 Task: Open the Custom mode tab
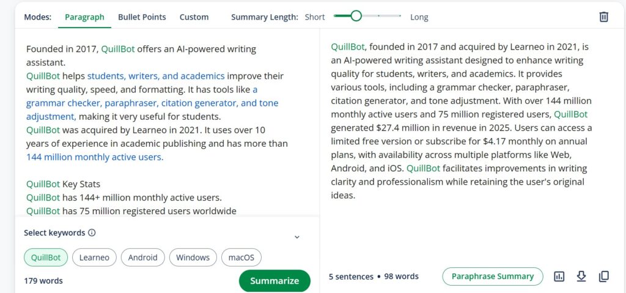tap(194, 17)
